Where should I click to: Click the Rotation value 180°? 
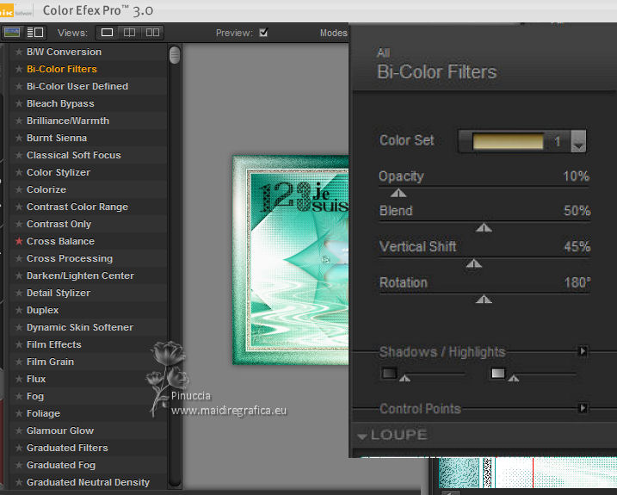pos(577,282)
